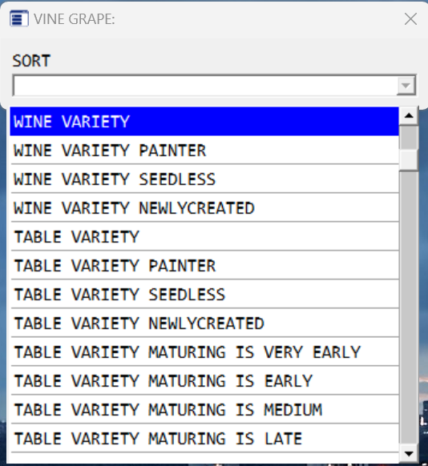The image size is (428, 466).
Task: Select TABLE VARIETY option
Action: coord(204,237)
